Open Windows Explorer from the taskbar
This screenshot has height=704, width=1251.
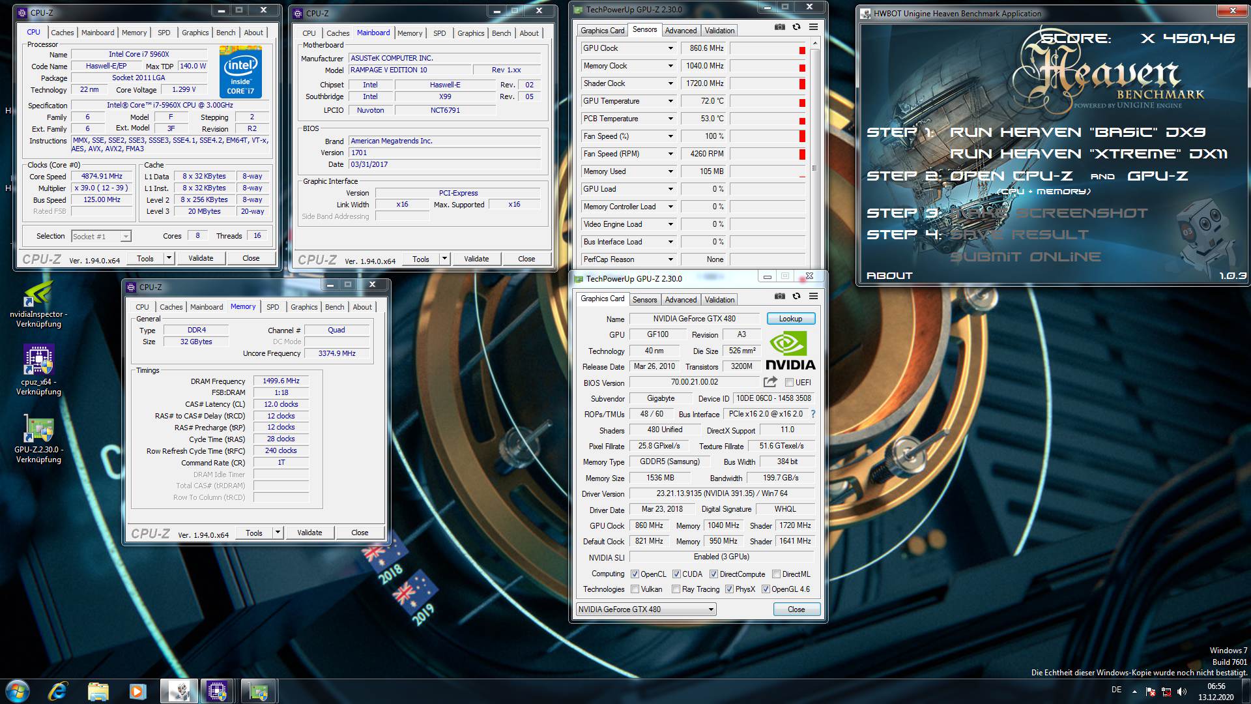tap(98, 691)
